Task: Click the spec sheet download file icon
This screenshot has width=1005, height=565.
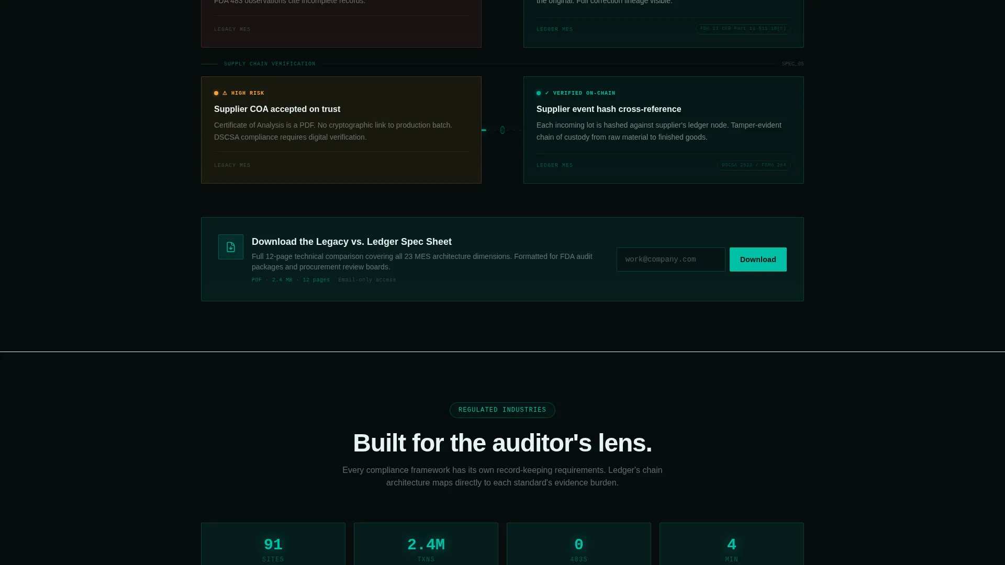Action: (231, 247)
